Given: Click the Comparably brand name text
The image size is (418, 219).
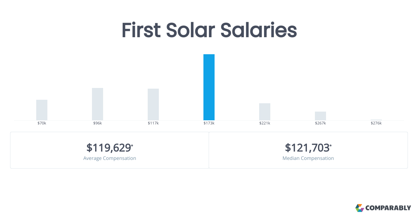Looking at the screenshot, I should point(388,208).
